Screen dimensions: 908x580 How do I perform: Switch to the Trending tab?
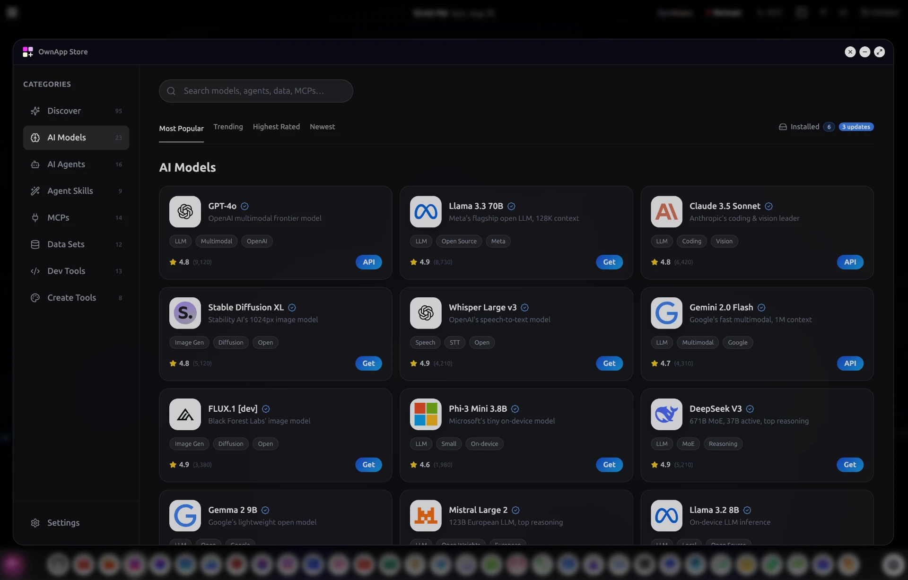(x=228, y=127)
